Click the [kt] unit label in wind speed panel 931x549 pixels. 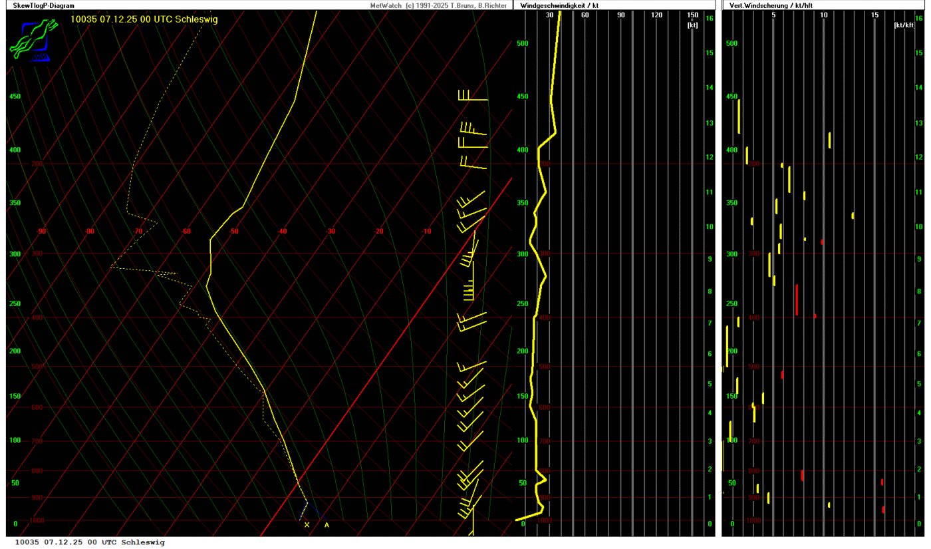tap(692, 25)
